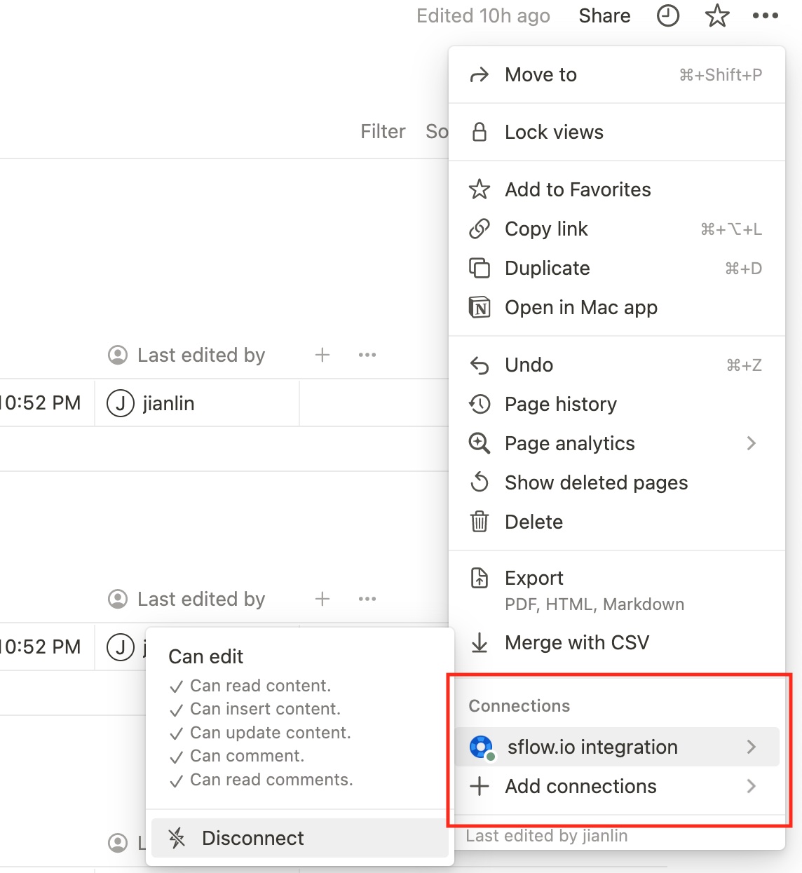Select Show deleted pages menu item
Viewport: 802px width, 873px height.
[596, 482]
